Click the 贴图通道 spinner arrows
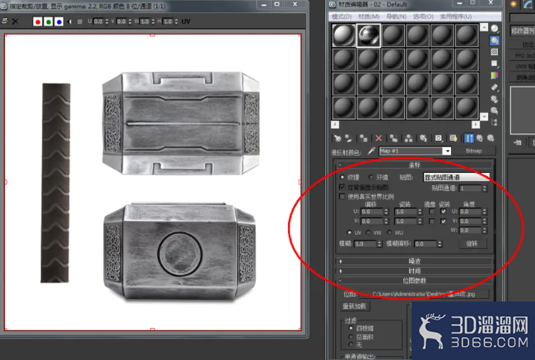 pyautogui.click(x=484, y=188)
